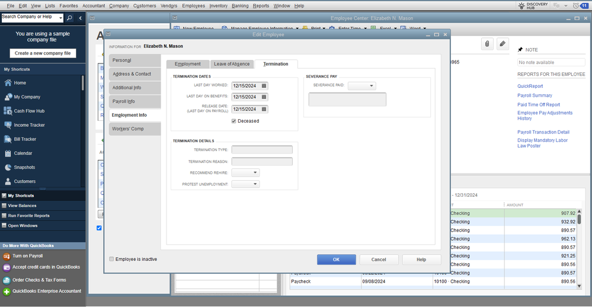Switch to the Employment tab
The width and height of the screenshot is (592, 307).
pos(188,64)
